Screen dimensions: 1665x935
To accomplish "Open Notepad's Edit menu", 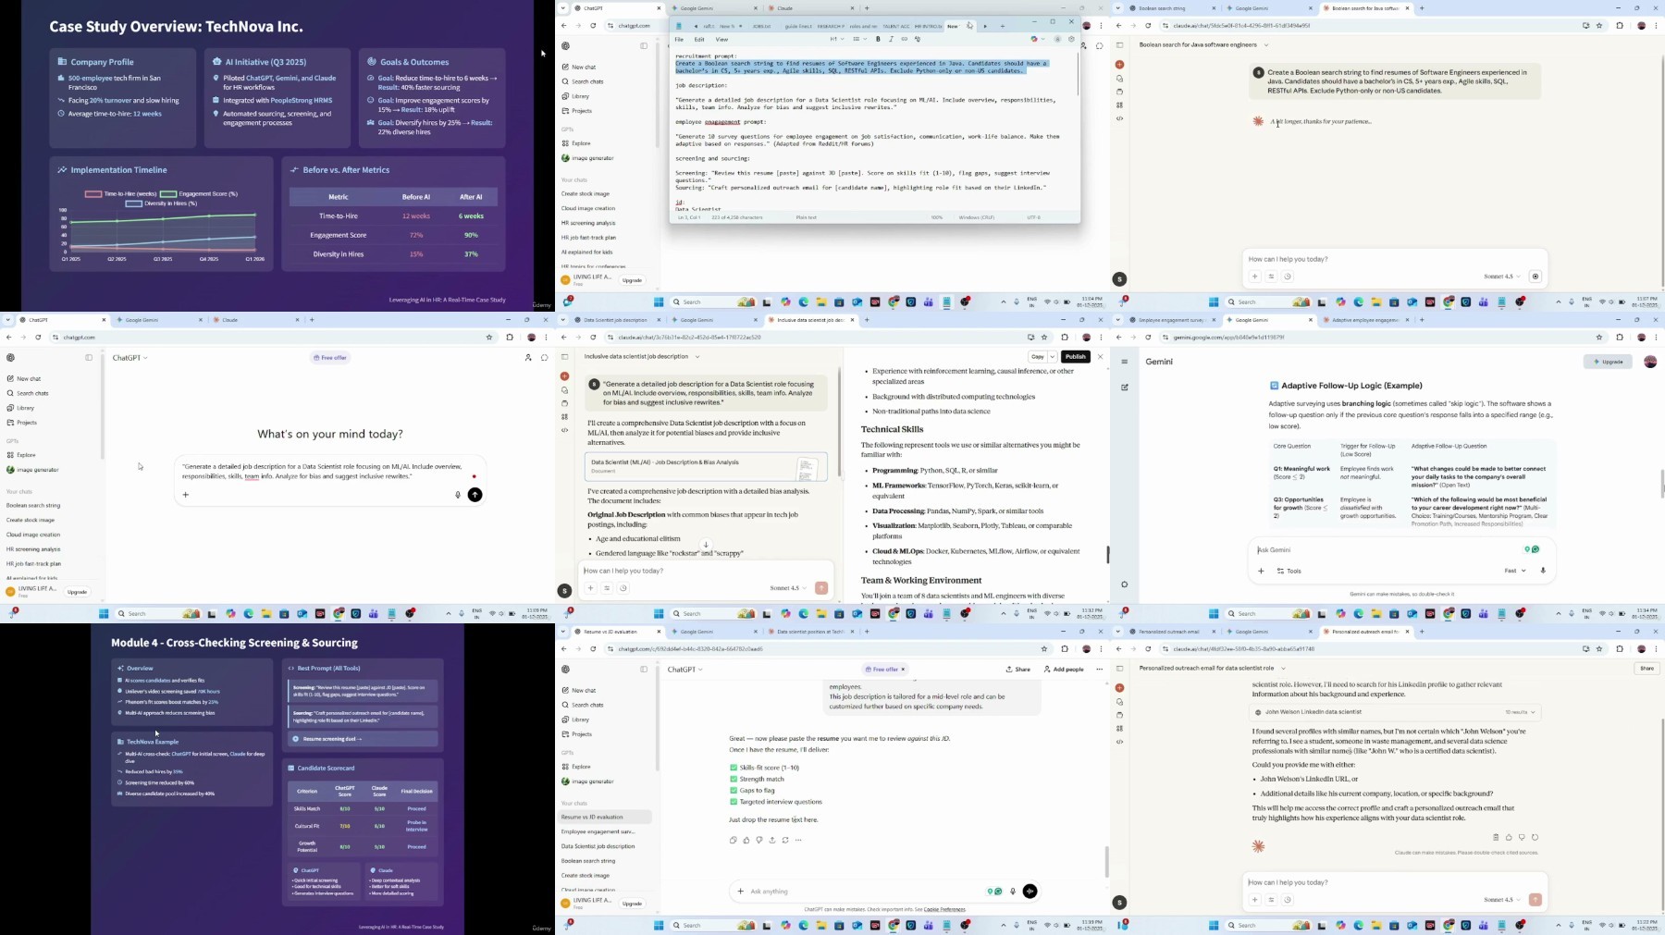I will point(699,40).
